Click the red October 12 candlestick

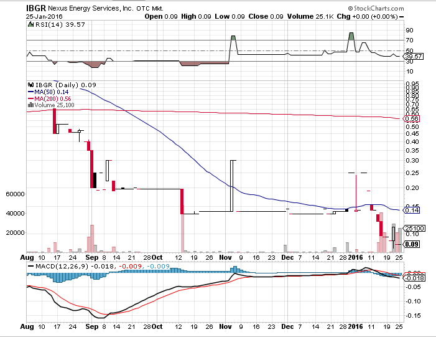pyautogui.click(x=182, y=201)
